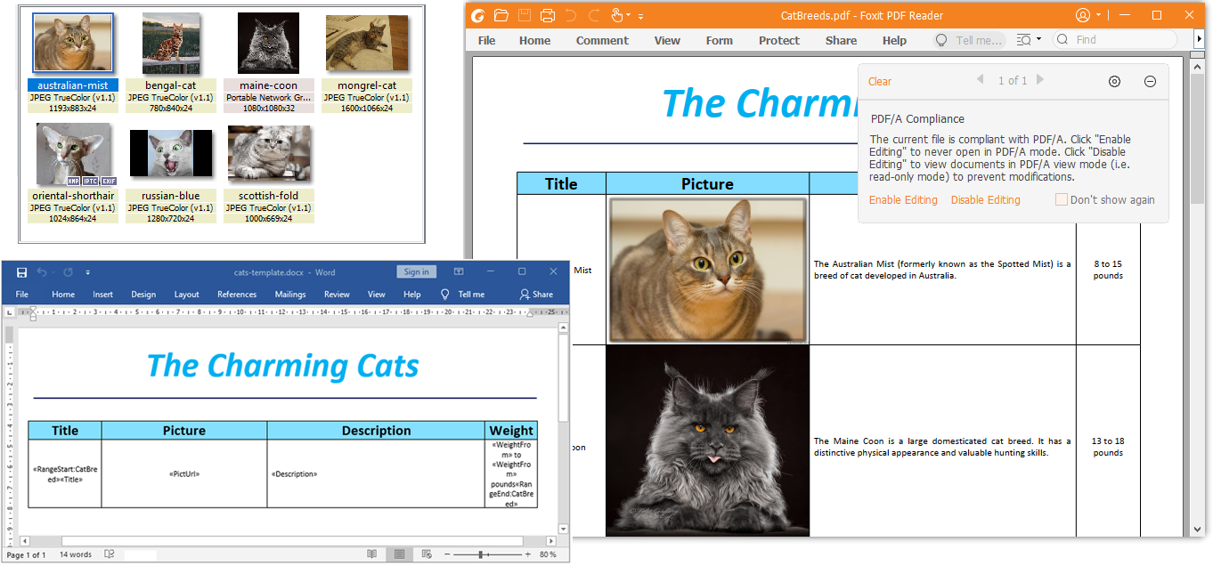Toggle Word Ribbon Display Options button

pos(458,272)
